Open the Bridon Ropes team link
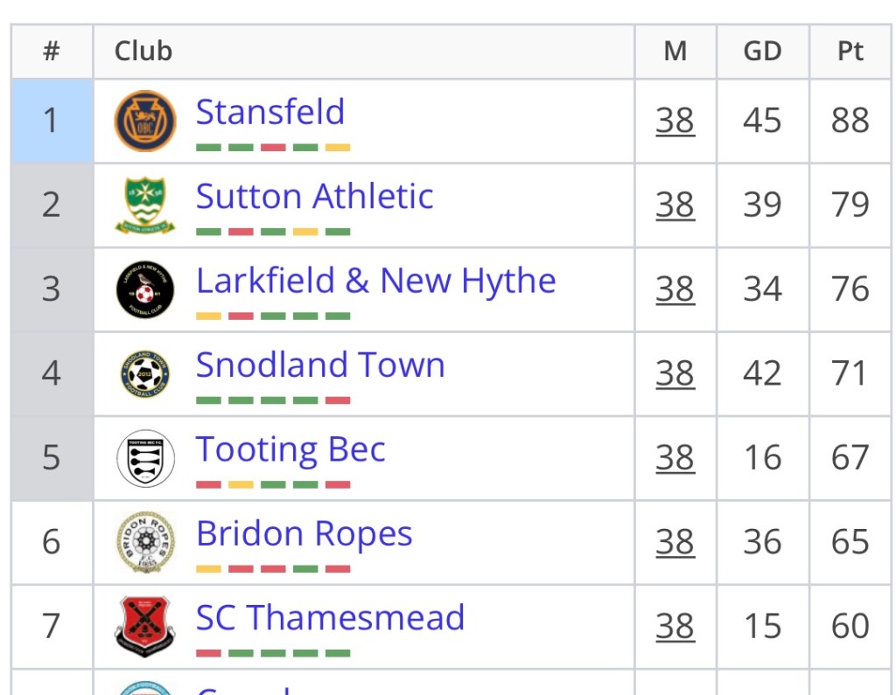Screen dimensions: 896x695 tap(304, 533)
